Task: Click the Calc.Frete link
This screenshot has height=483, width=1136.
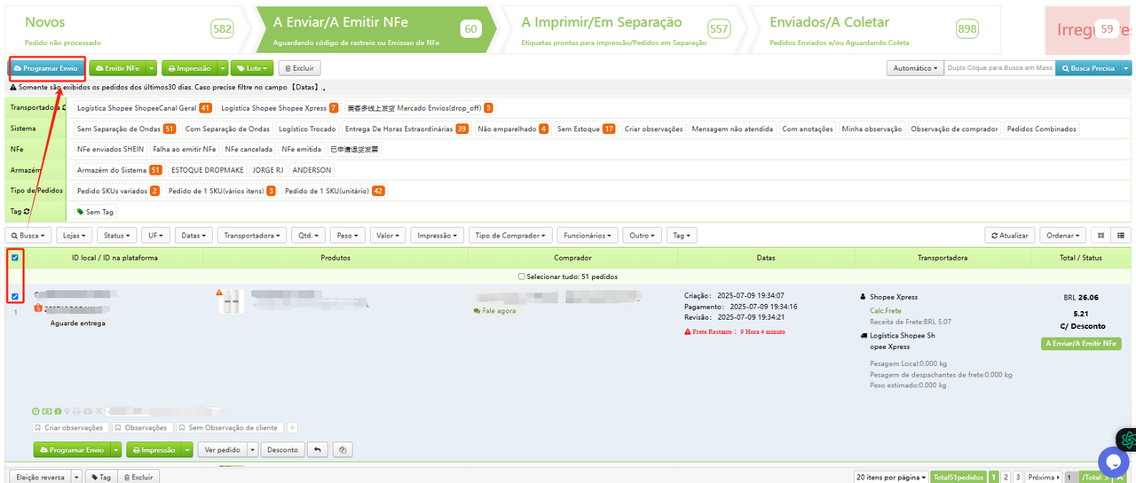Action: click(x=884, y=310)
